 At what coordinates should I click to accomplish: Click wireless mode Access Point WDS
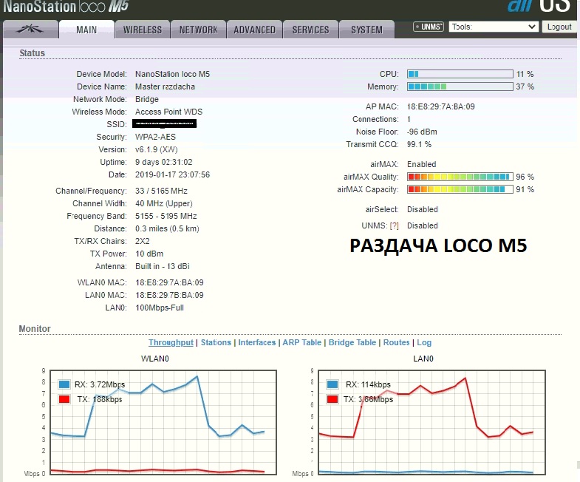click(168, 112)
